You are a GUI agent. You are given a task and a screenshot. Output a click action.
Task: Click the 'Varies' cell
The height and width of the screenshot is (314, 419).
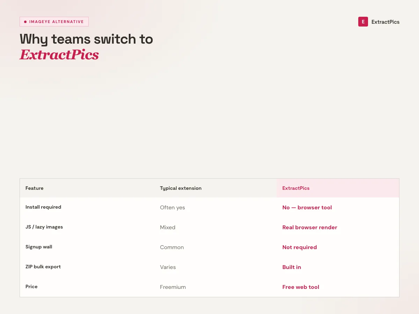(x=168, y=267)
